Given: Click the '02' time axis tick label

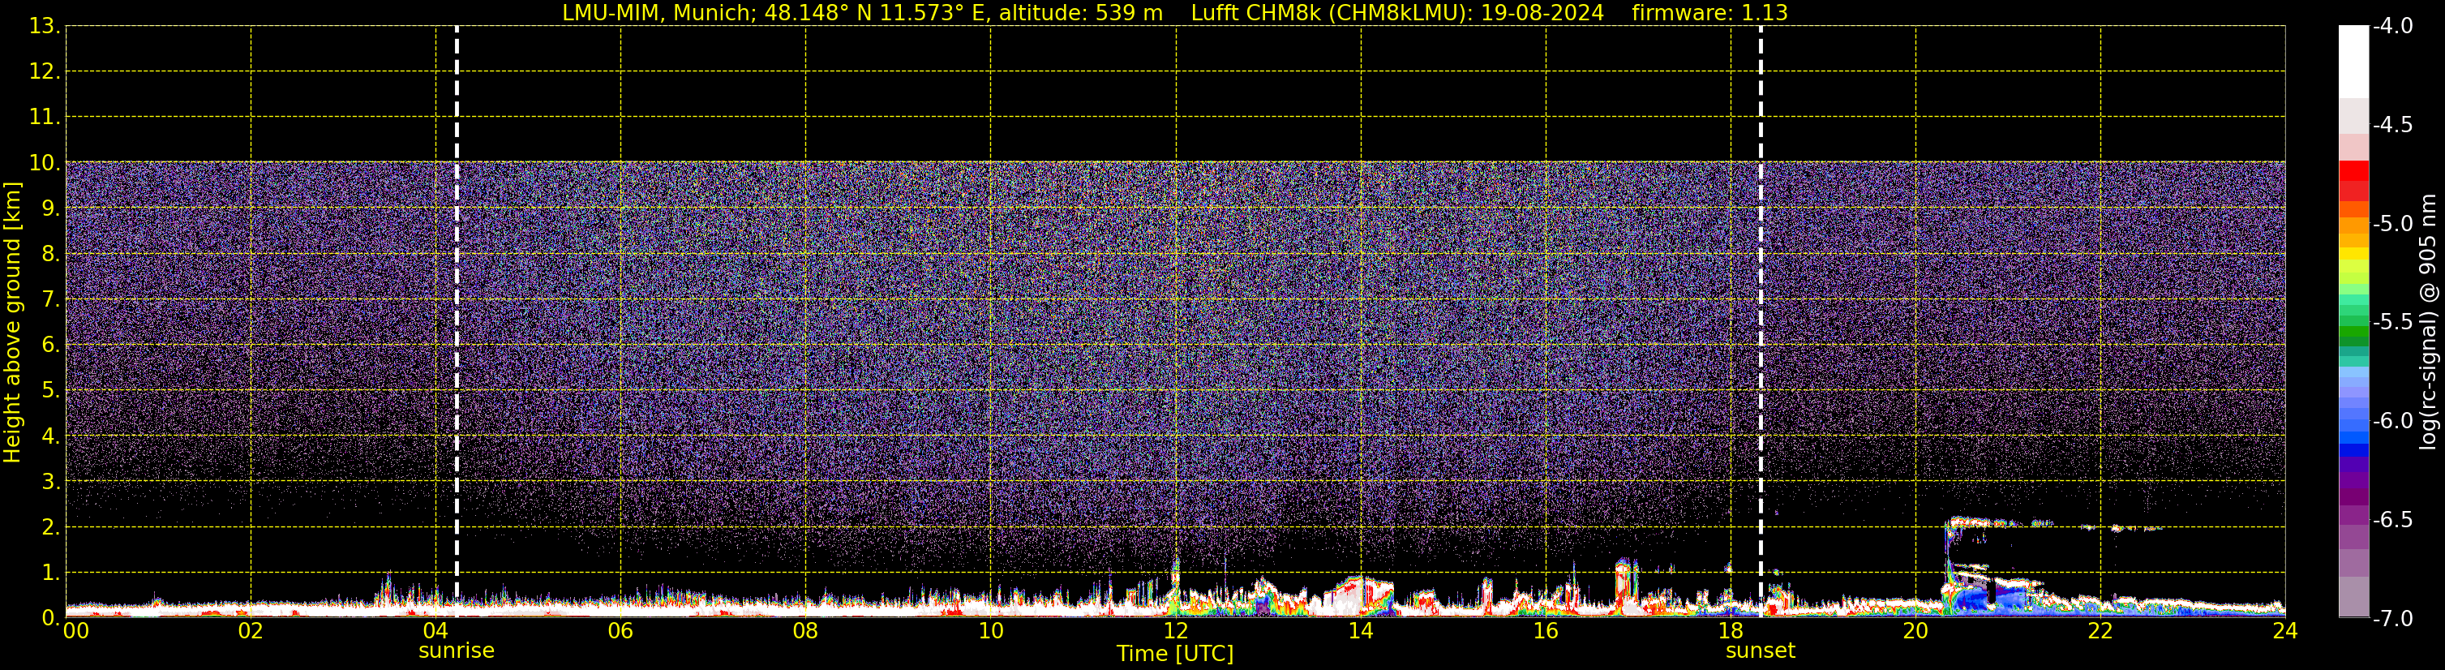Looking at the screenshot, I should [x=251, y=631].
